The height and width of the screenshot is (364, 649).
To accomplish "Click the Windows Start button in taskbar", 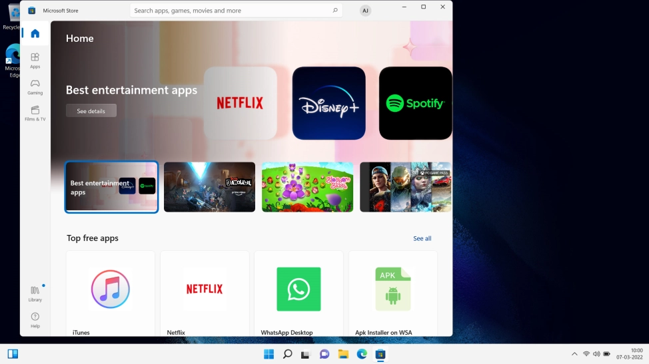I will coord(269,354).
